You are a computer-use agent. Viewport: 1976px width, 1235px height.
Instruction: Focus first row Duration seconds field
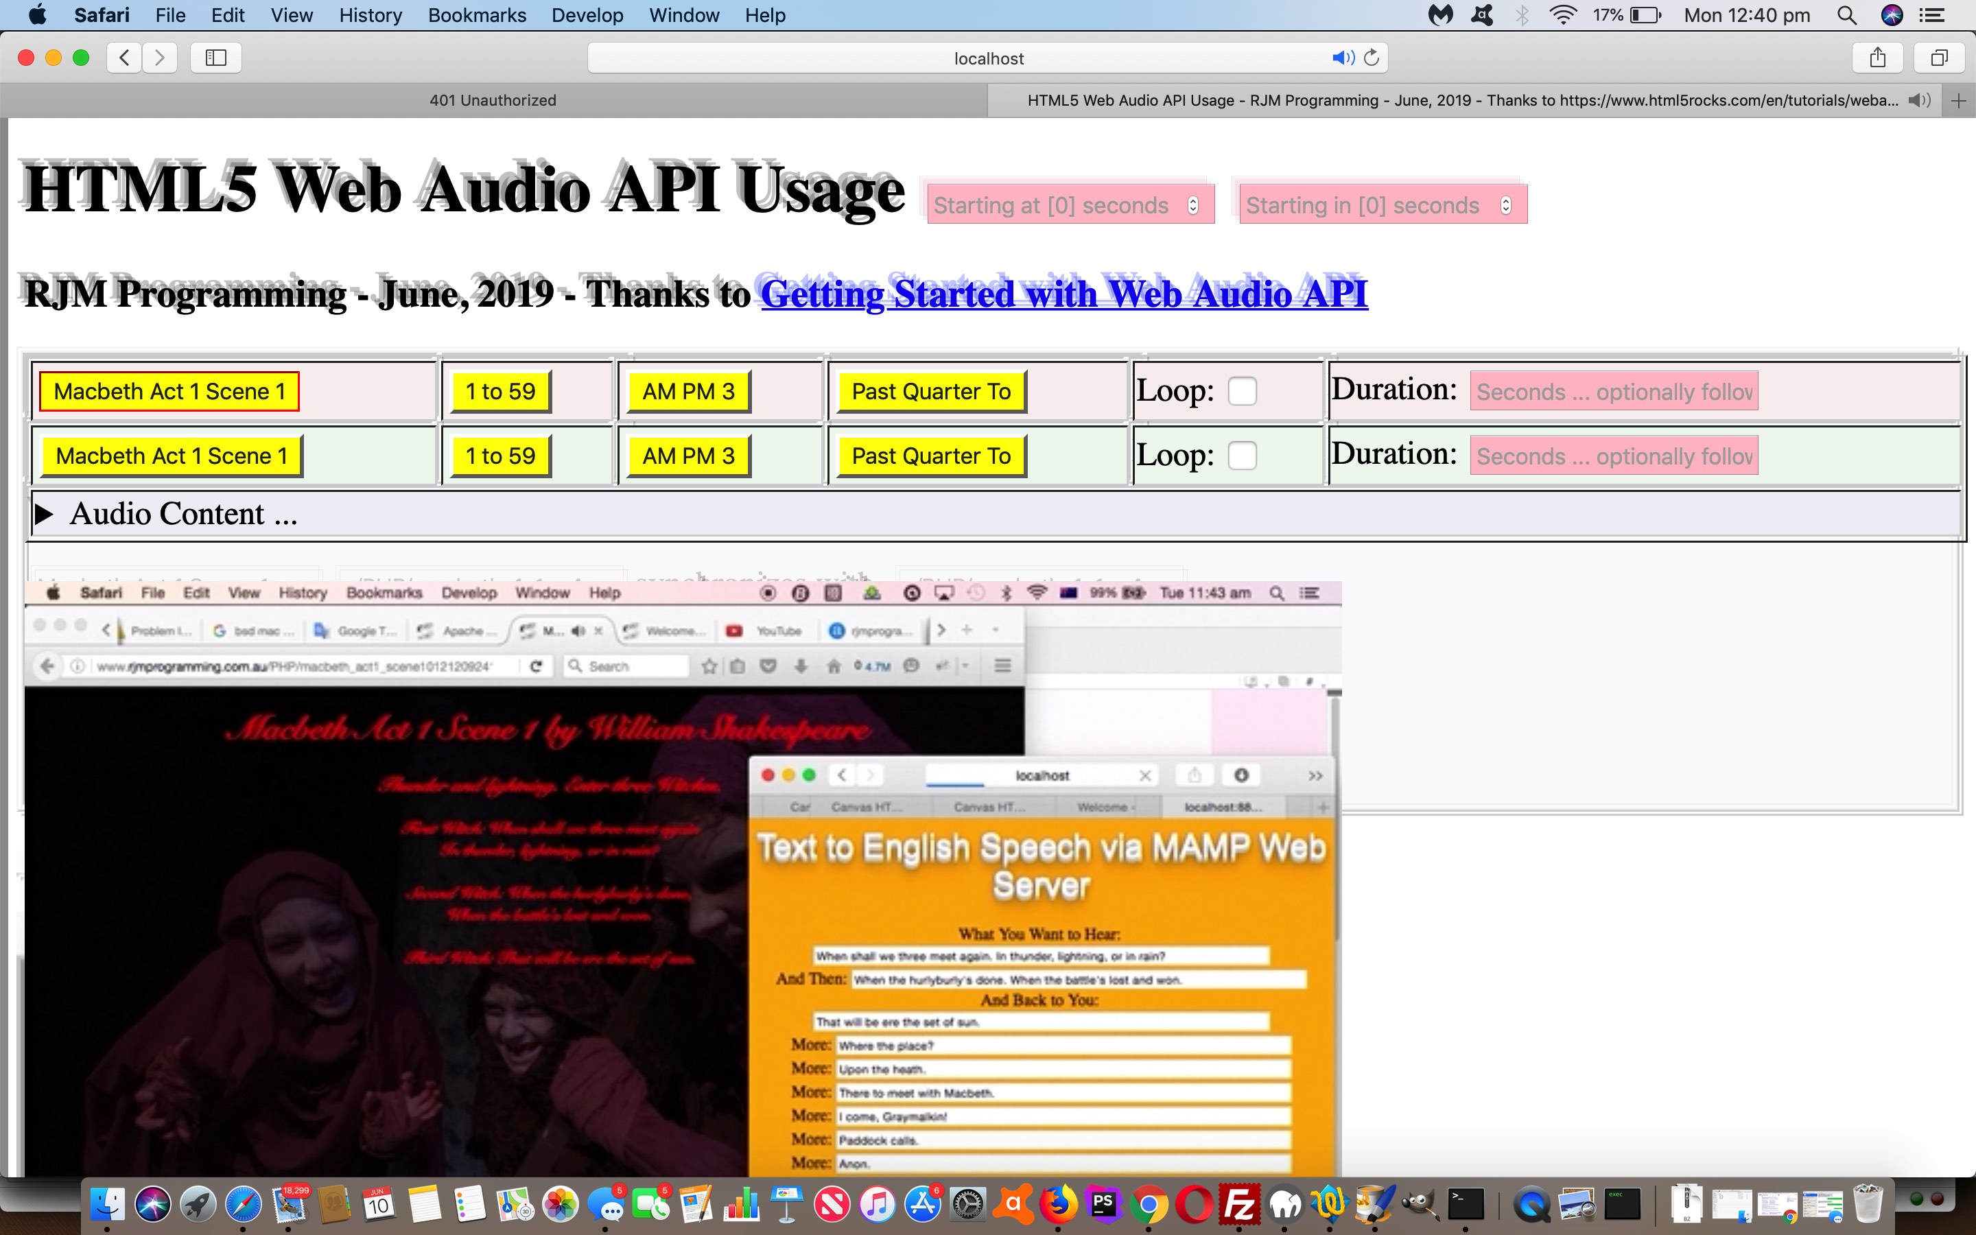1614,391
